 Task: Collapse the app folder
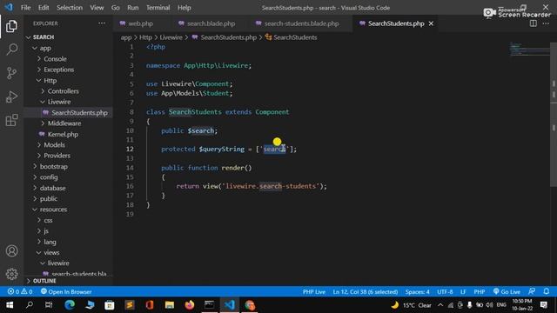pos(45,48)
